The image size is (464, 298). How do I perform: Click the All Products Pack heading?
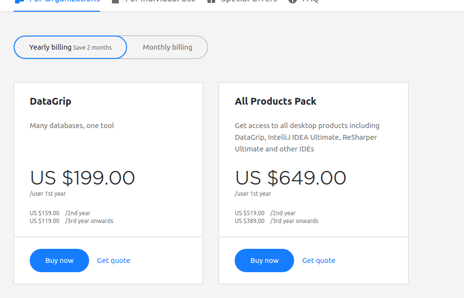(x=276, y=101)
